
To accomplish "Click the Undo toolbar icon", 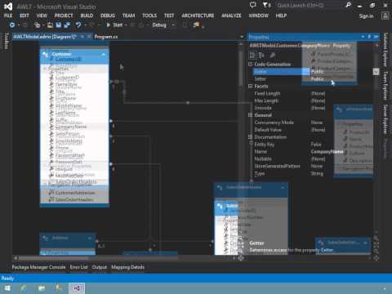I will pos(78,25).
